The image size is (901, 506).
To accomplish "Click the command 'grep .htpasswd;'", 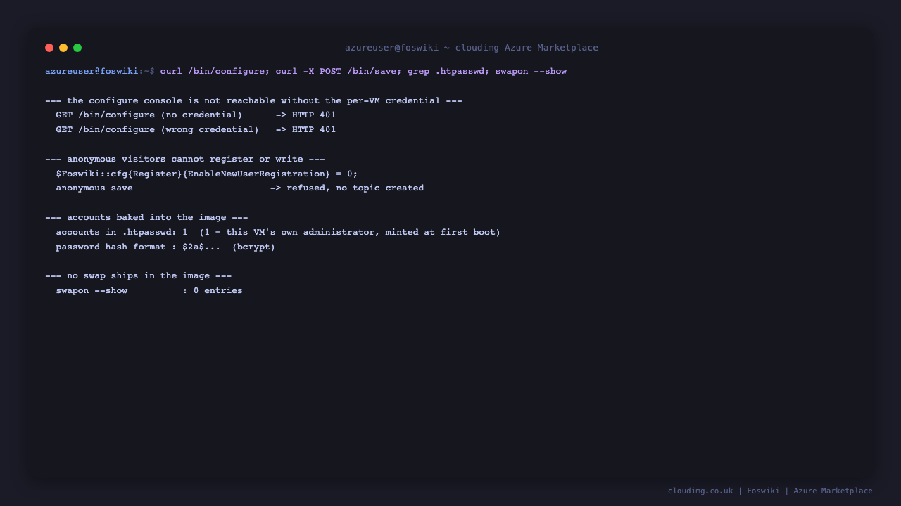I will point(448,71).
